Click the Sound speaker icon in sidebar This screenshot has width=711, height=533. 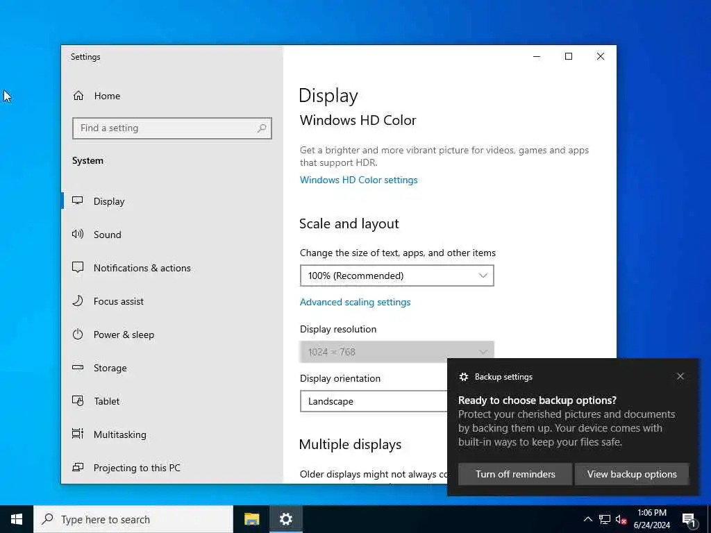[78, 235]
